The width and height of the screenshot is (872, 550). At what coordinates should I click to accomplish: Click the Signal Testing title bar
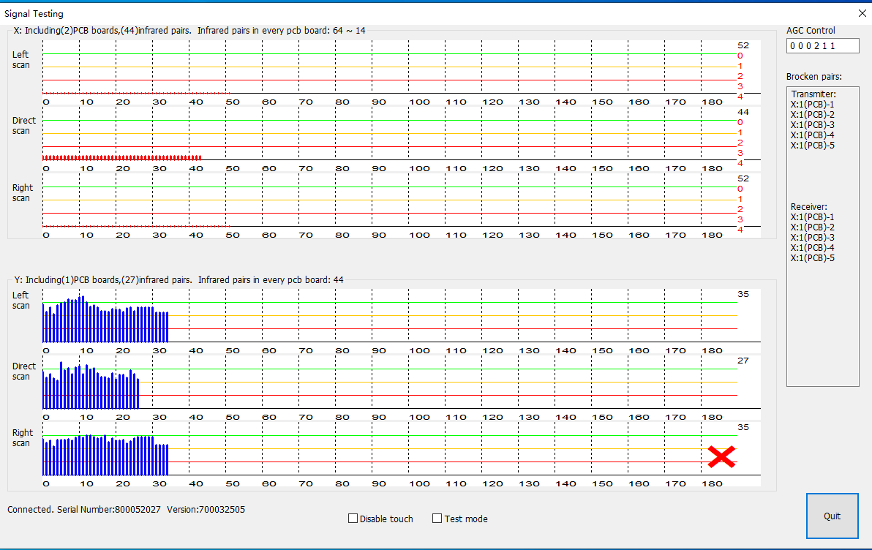pos(366,13)
